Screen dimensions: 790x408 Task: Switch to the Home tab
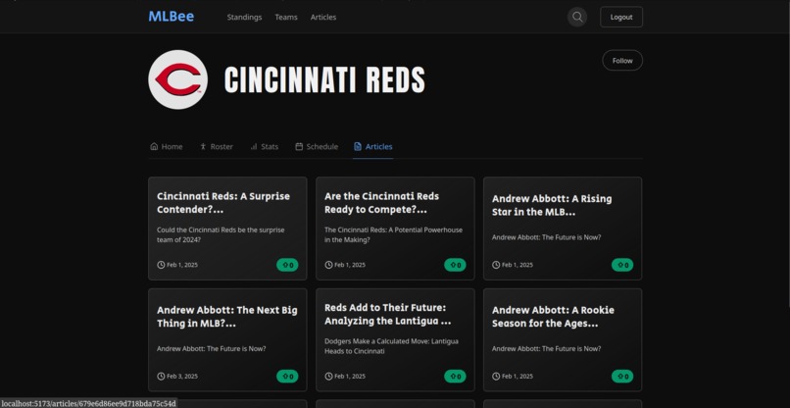click(167, 147)
